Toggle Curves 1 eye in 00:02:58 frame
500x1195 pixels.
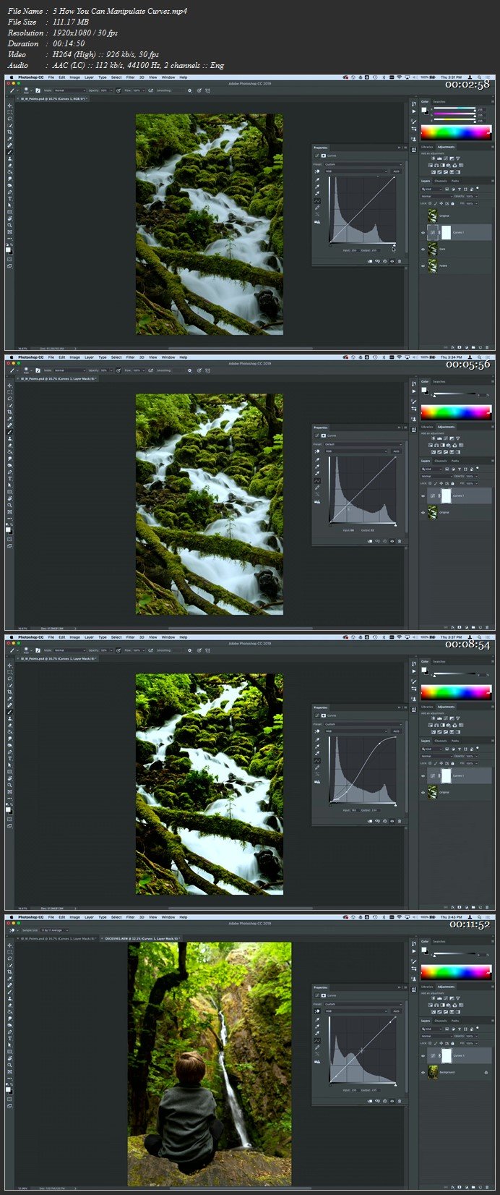(423, 233)
